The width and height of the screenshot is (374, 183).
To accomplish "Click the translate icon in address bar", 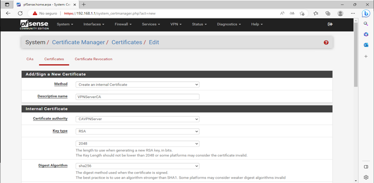I will pos(292,13).
